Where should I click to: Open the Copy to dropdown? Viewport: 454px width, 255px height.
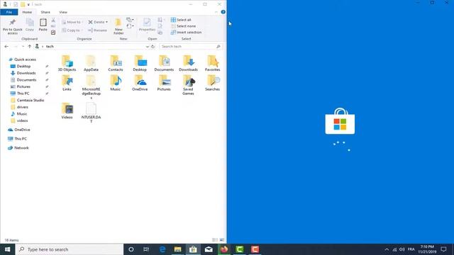click(x=72, y=30)
